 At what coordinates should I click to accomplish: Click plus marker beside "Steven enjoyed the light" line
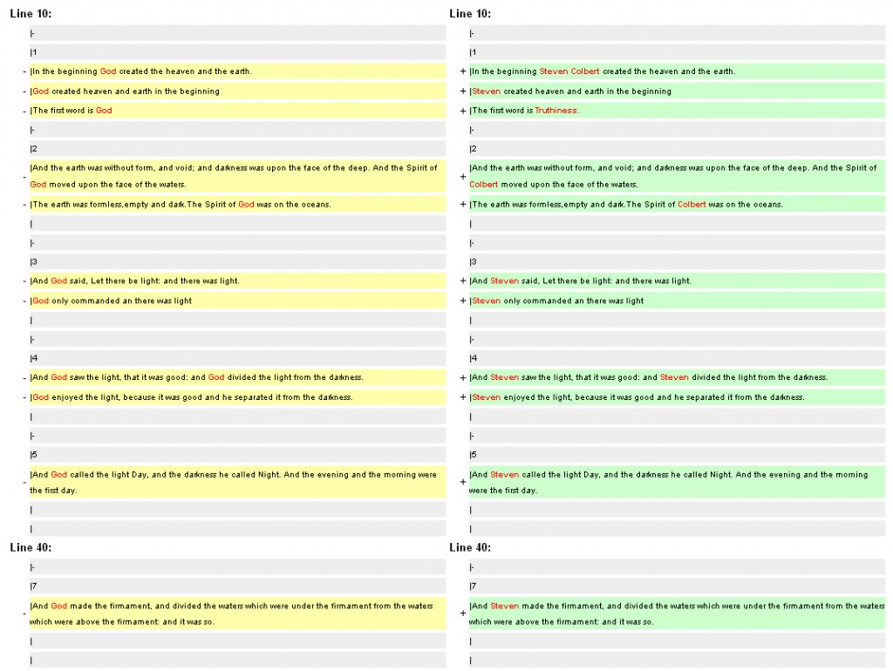pos(463,397)
